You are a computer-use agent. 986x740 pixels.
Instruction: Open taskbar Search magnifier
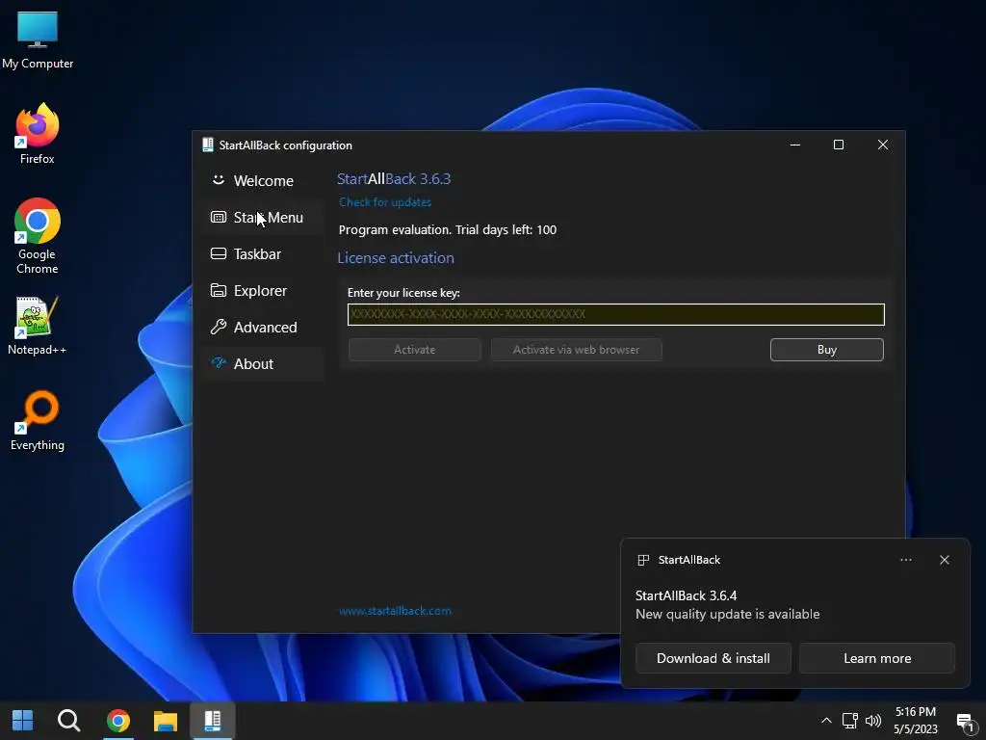(x=68, y=721)
